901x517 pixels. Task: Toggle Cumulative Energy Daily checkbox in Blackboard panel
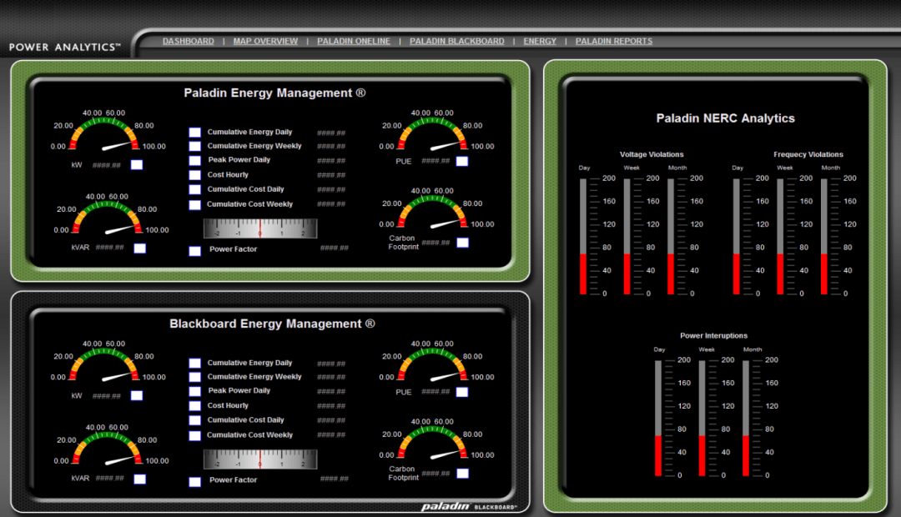tap(194, 363)
